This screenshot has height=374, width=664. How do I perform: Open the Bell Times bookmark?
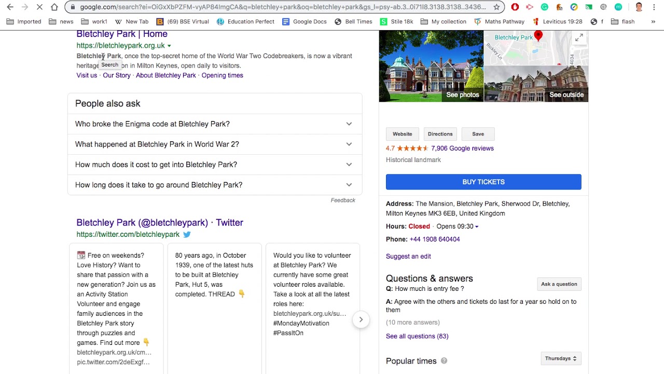(353, 22)
